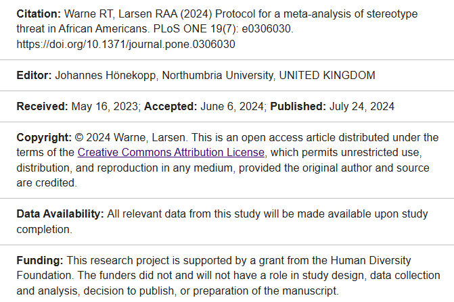454x302 pixels.
Task: Click the bold "Data Availability:" label
Action: point(60,214)
